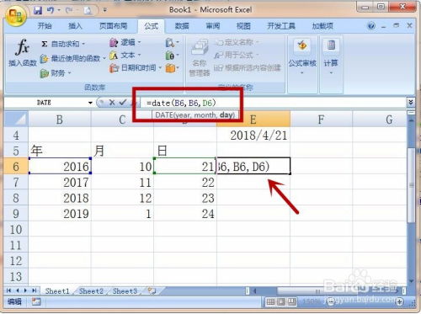Click Define Name (定义名称)

tap(237, 42)
